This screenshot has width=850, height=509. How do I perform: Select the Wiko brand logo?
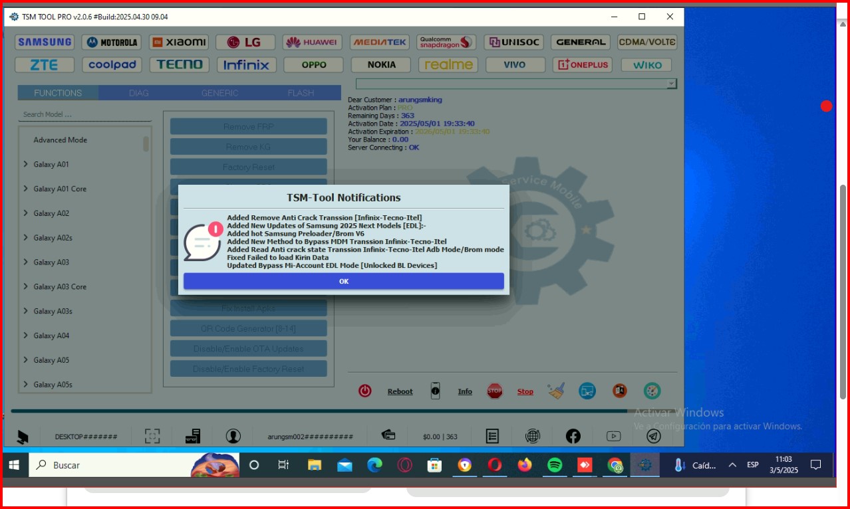click(646, 64)
